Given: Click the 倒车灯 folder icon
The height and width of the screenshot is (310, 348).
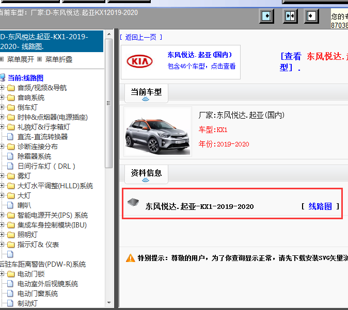Looking at the screenshot, I should click(x=11, y=108).
